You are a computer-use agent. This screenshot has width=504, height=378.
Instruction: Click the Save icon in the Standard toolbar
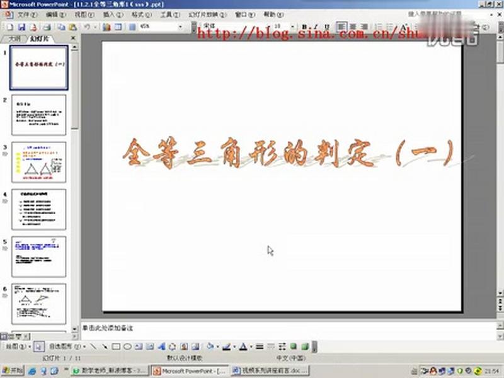click(x=23, y=27)
